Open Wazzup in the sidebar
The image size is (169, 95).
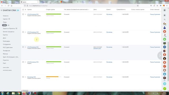(x=5, y=54)
